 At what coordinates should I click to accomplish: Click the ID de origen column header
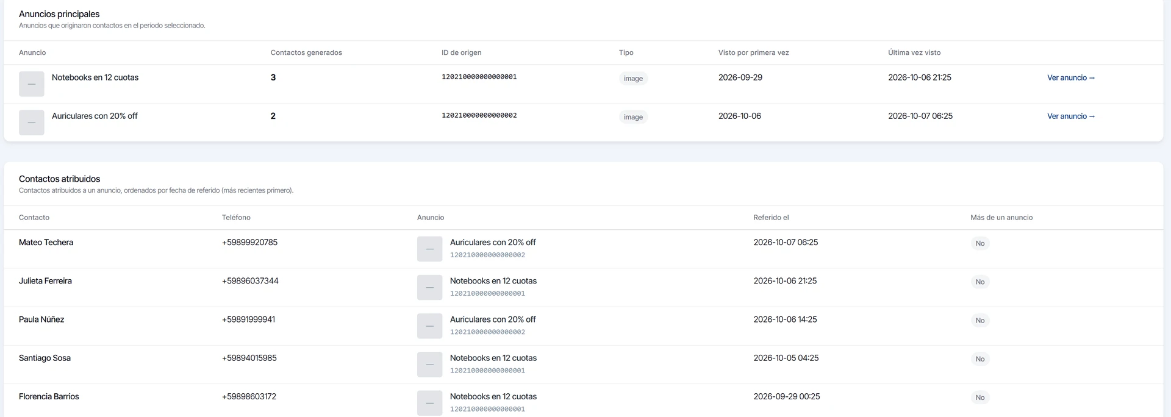coord(462,52)
